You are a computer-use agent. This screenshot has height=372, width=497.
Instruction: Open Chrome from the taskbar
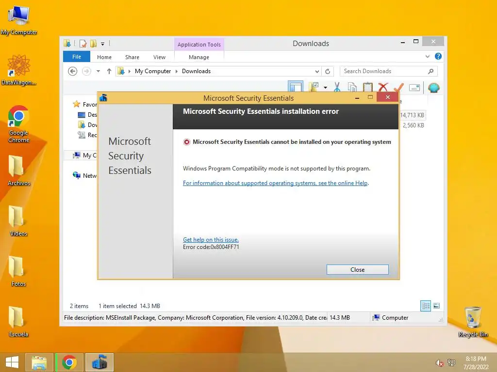[69, 362]
